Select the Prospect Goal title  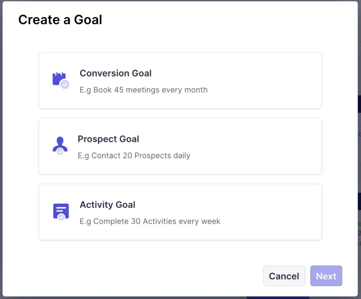coord(108,139)
